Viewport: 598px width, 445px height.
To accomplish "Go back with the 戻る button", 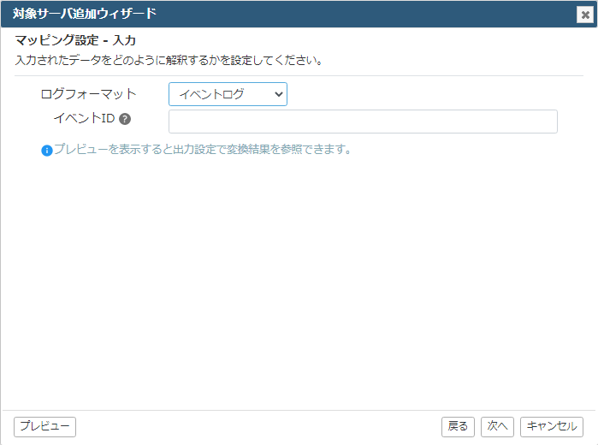I will [x=458, y=426].
